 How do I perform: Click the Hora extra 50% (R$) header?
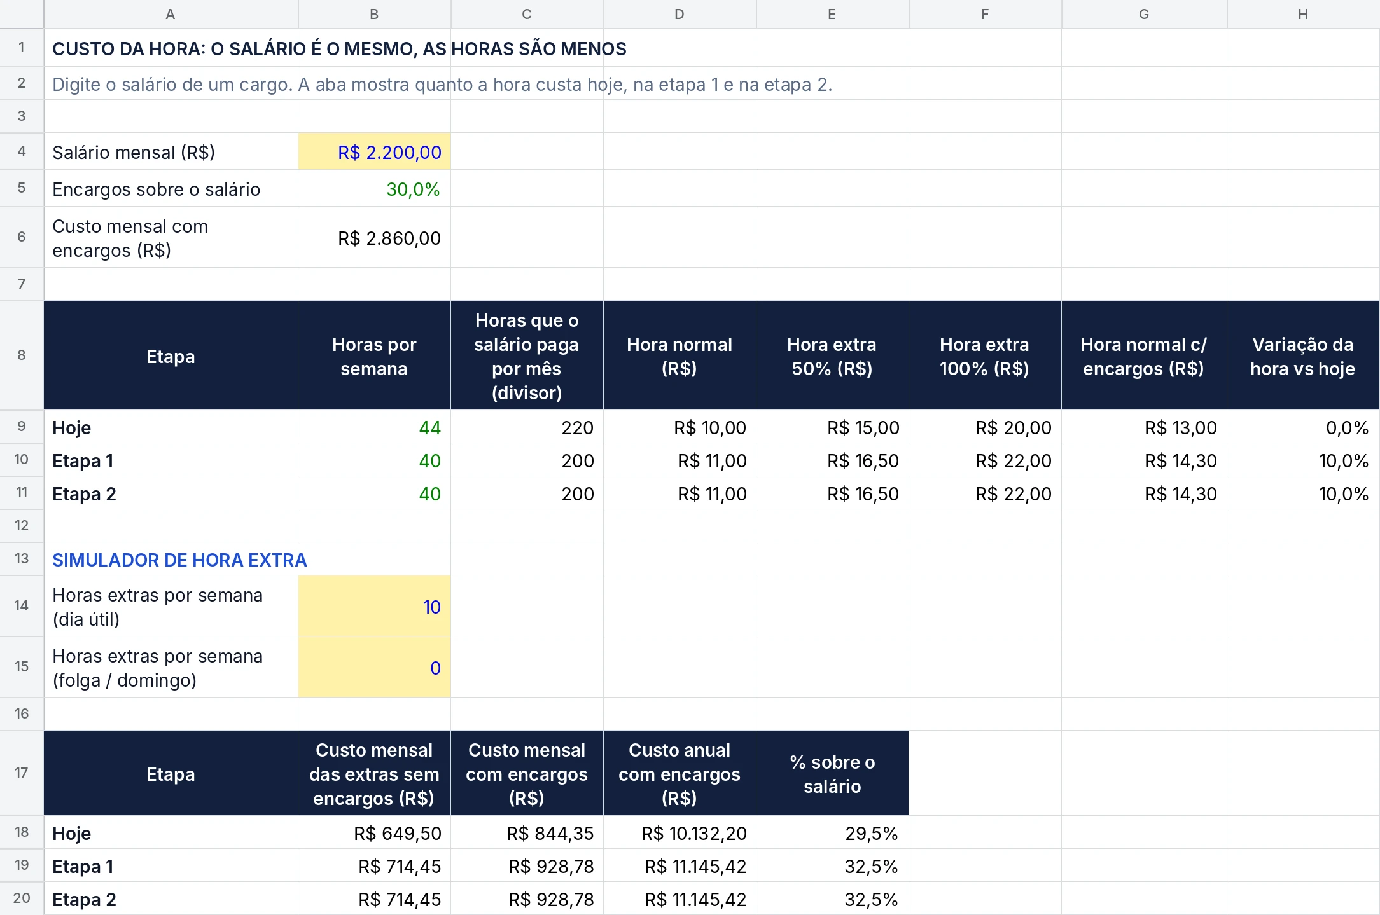(x=832, y=355)
